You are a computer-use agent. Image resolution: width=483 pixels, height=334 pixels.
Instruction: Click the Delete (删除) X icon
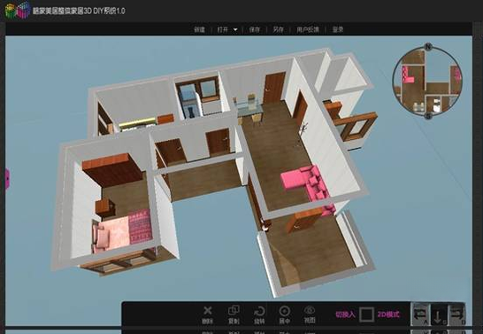(208, 310)
